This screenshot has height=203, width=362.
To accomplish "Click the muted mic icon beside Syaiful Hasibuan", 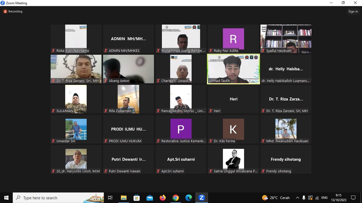I will coord(263,51).
